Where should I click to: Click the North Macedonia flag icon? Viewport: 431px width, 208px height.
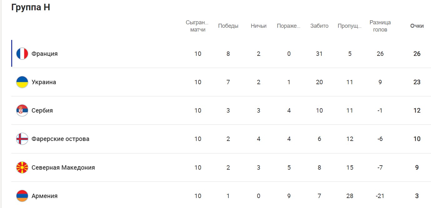(22, 167)
